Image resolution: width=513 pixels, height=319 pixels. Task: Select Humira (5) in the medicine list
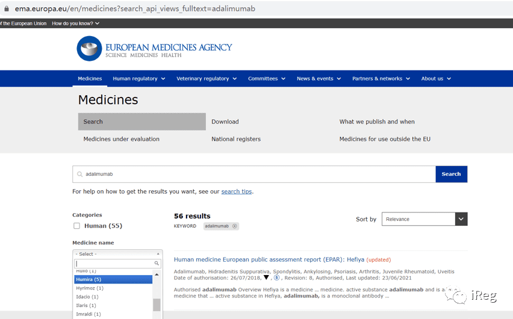pos(113,279)
